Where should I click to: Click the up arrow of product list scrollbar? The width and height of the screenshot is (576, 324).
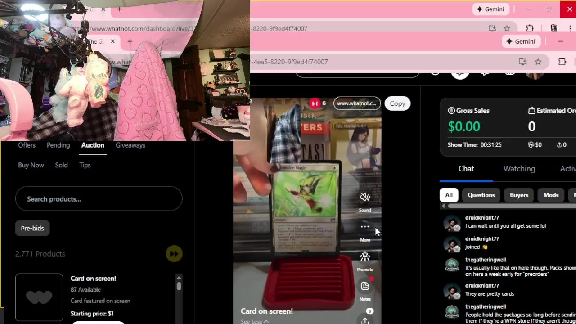[x=179, y=277]
